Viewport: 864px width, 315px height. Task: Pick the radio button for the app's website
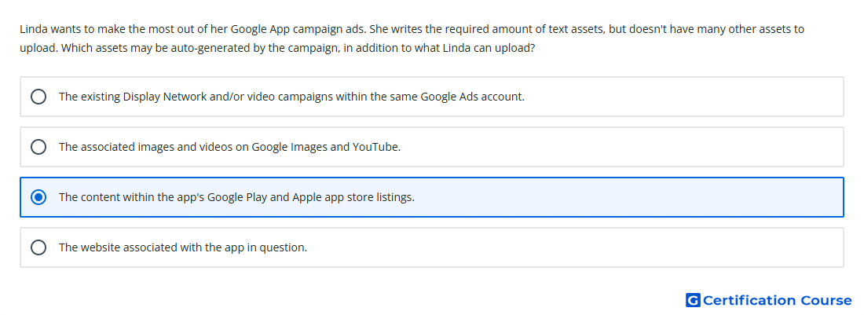point(38,247)
